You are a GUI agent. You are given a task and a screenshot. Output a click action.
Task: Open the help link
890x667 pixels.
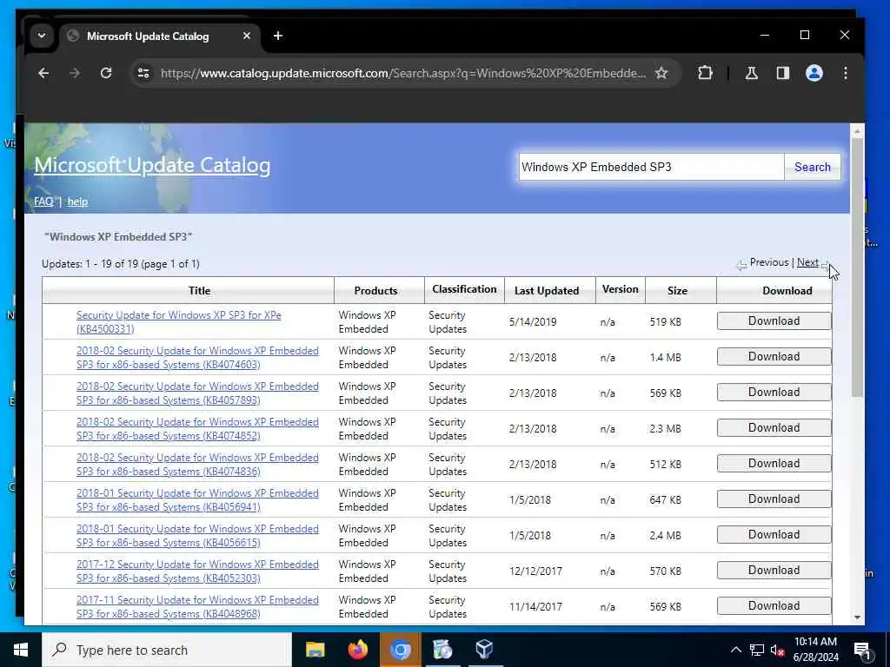[x=77, y=201]
